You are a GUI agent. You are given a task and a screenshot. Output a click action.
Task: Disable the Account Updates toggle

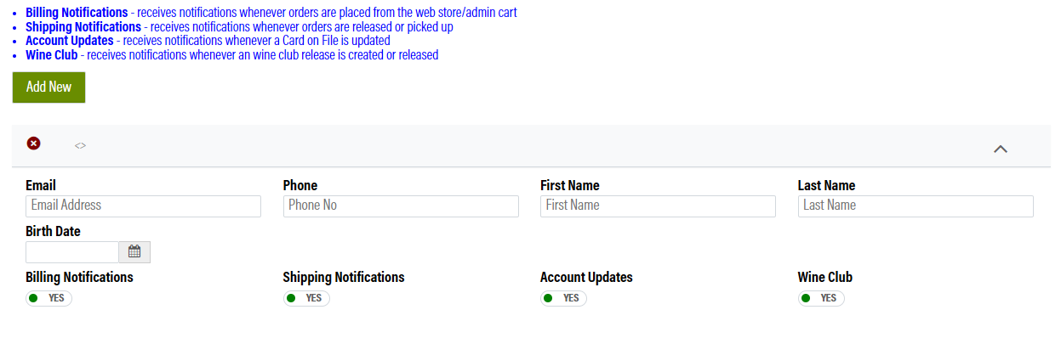pos(563,298)
